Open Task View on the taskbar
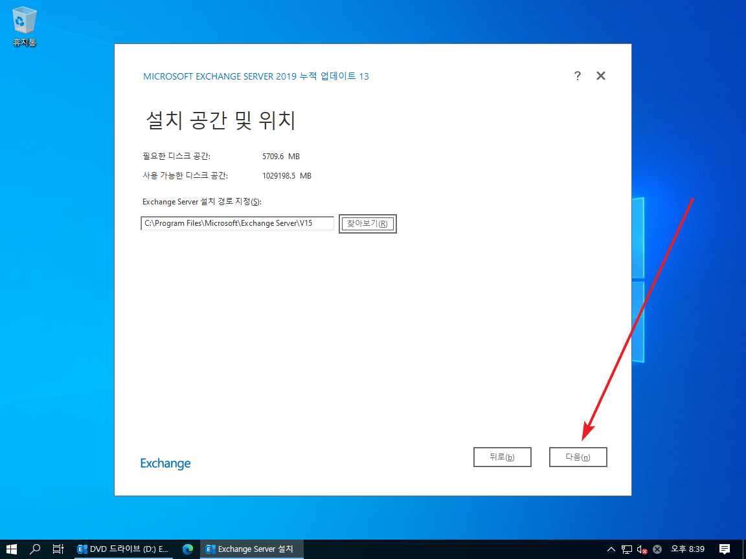This screenshot has height=559, width=746. tap(58, 549)
